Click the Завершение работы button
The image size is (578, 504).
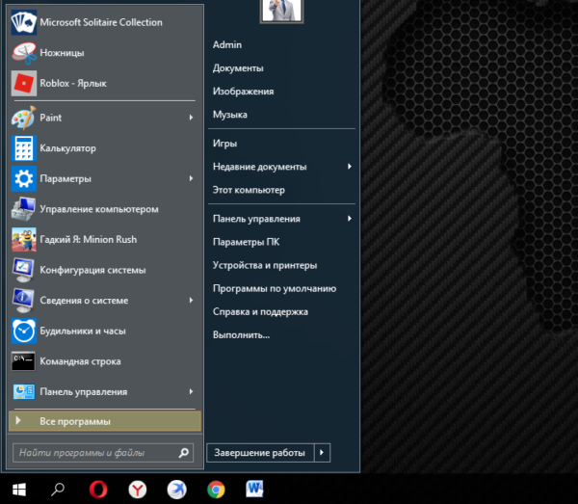coord(260,452)
